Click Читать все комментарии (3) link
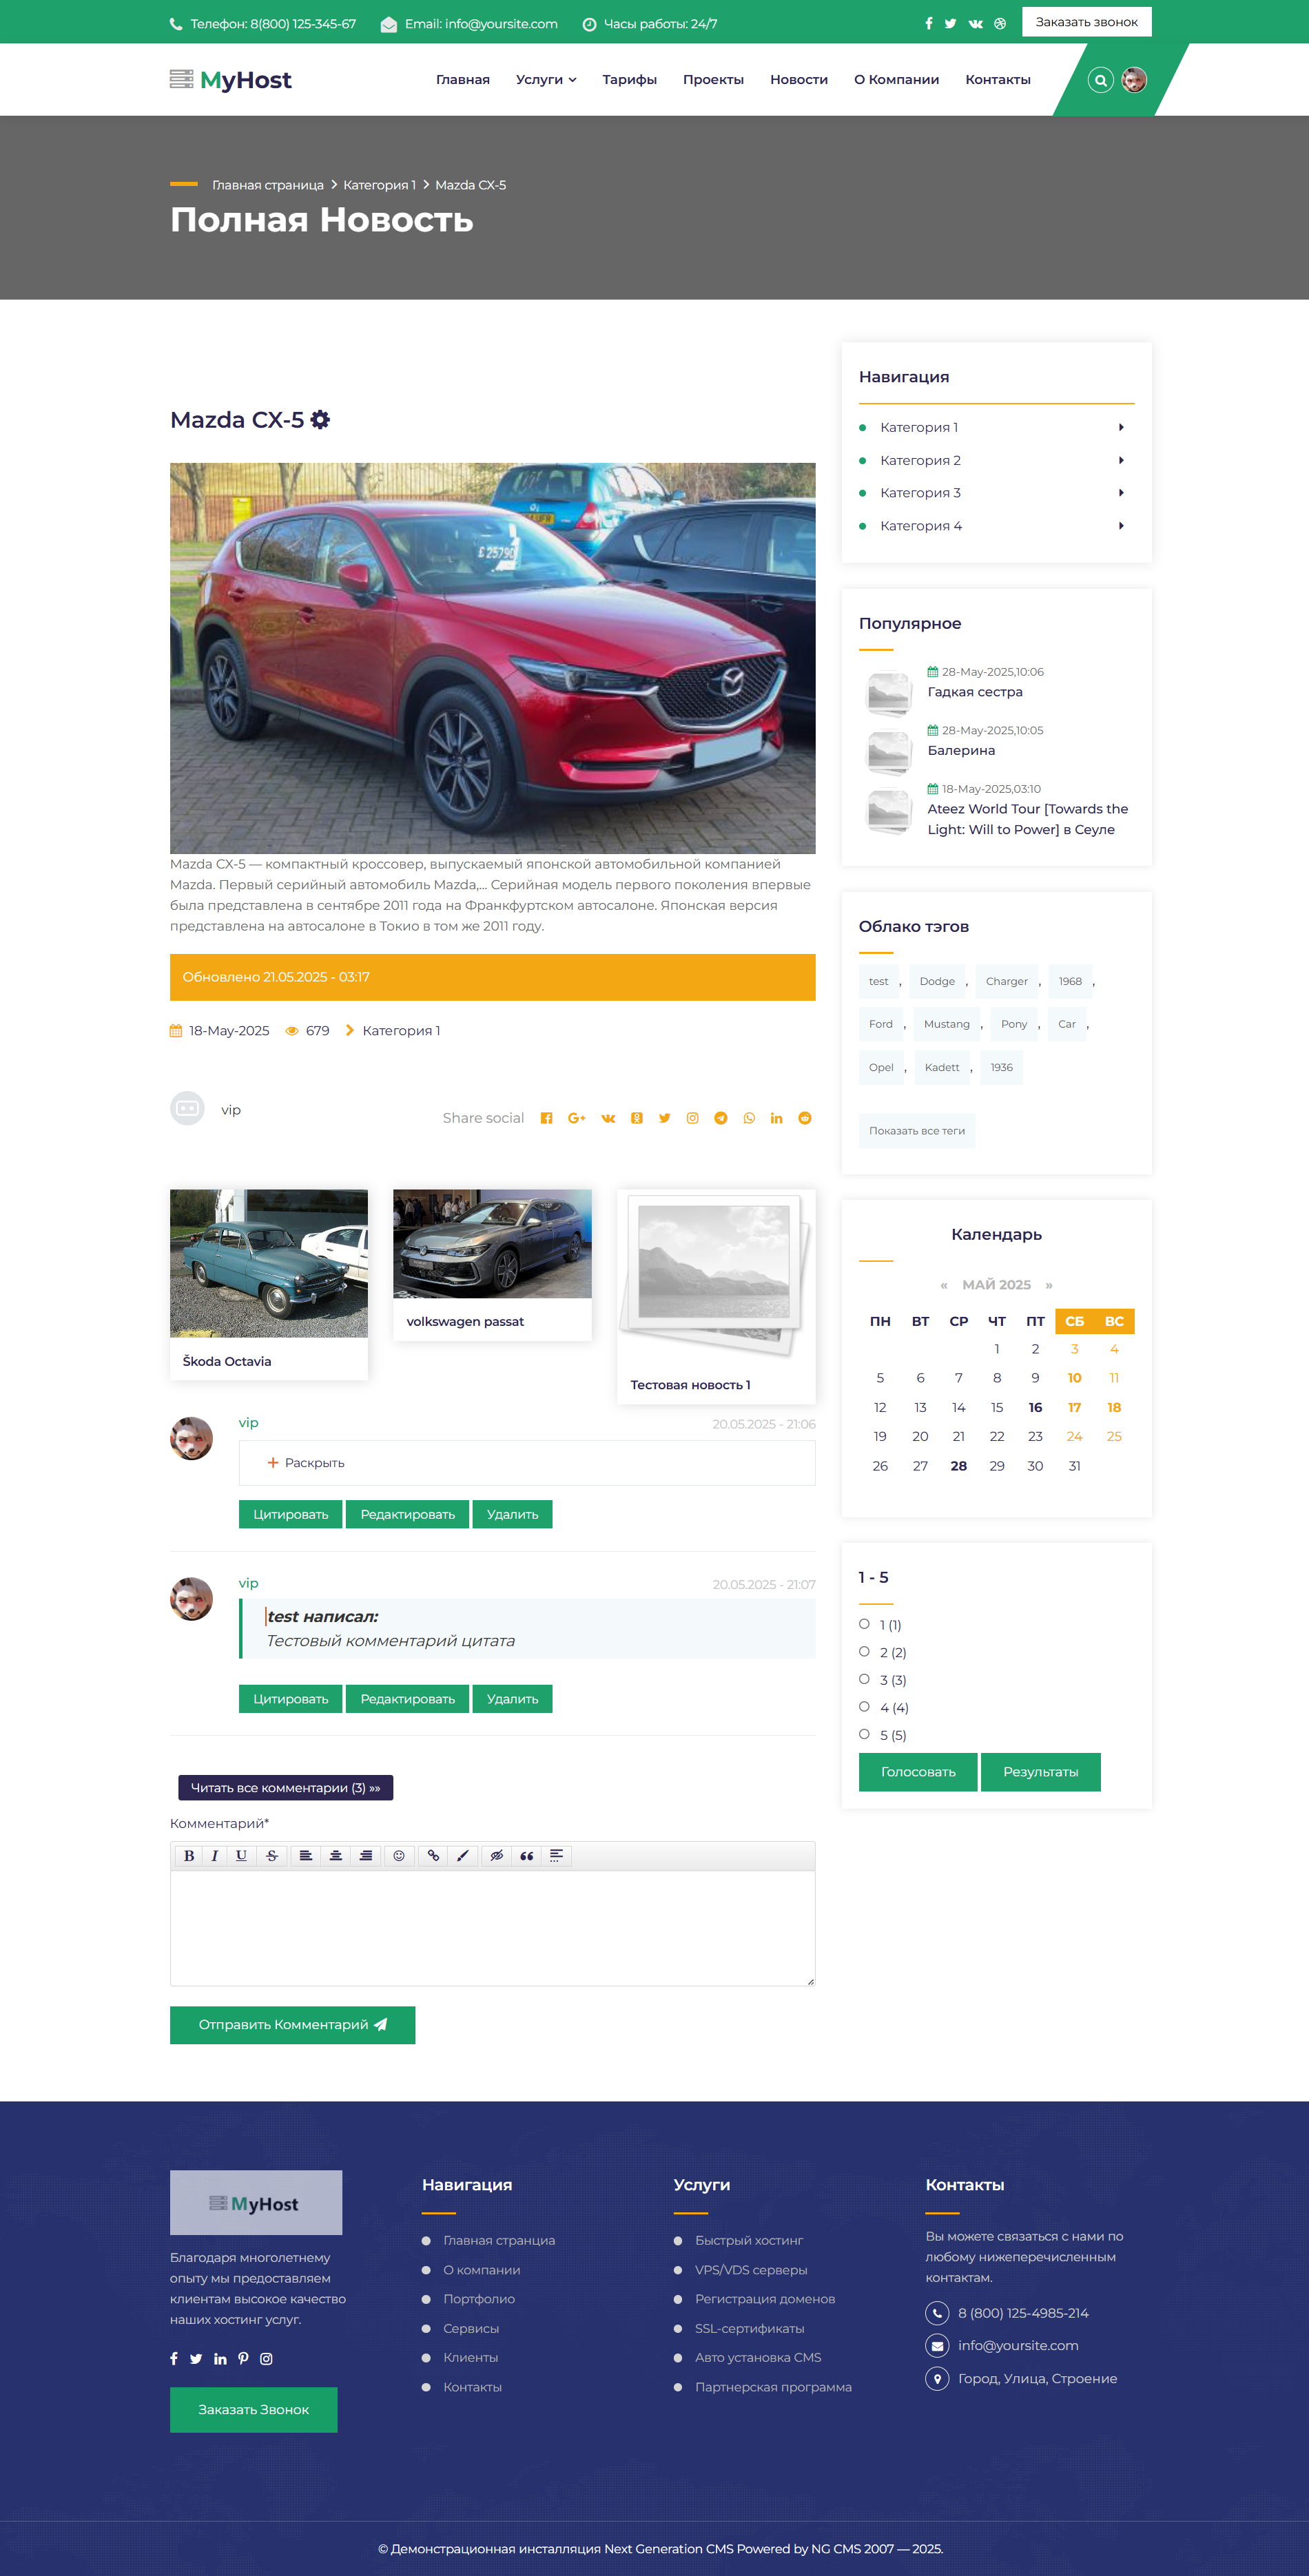This screenshot has width=1309, height=2576. pos(286,1788)
